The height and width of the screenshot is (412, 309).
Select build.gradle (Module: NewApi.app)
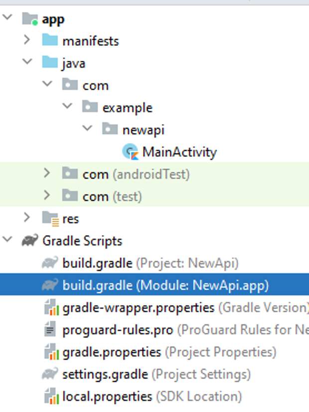click(x=98, y=285)
